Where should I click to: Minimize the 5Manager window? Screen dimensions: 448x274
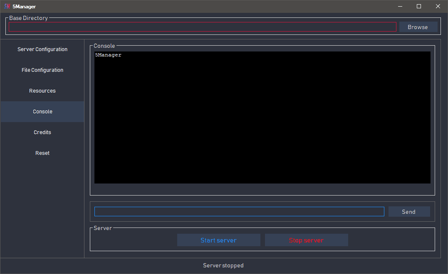pyautogui.click(x=400, y=6)
